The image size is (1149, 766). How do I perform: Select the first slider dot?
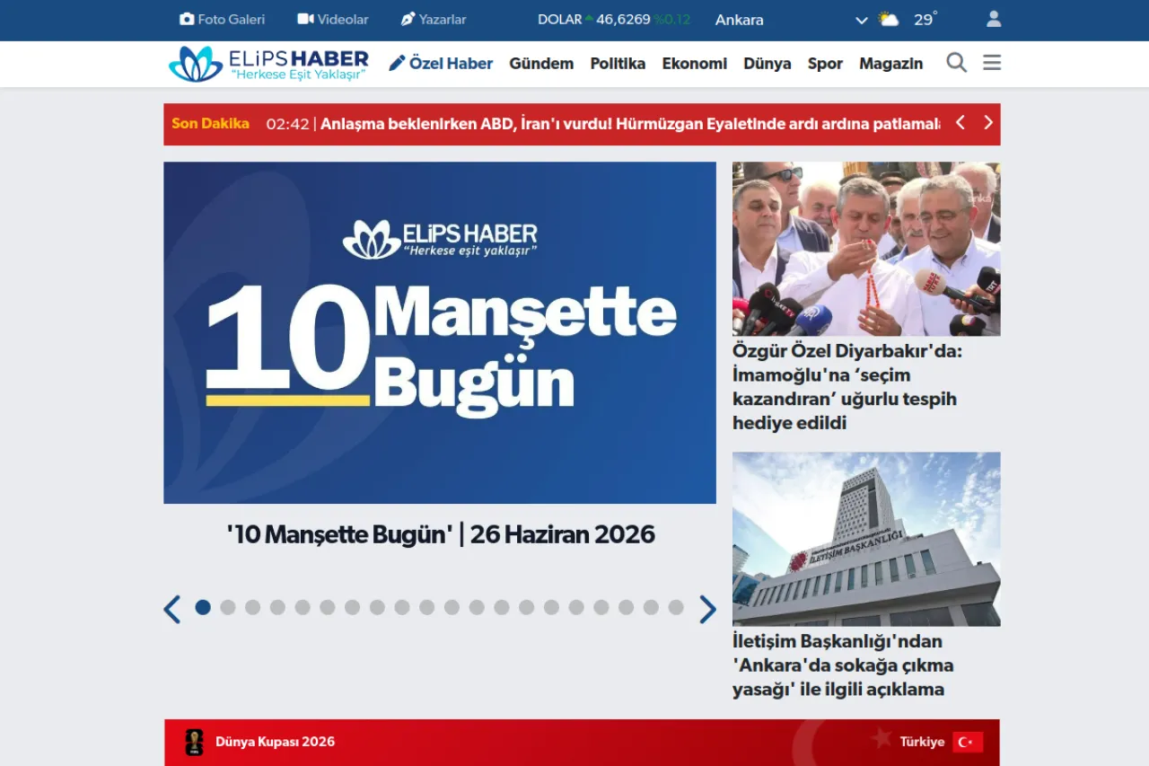coord(203,607)
